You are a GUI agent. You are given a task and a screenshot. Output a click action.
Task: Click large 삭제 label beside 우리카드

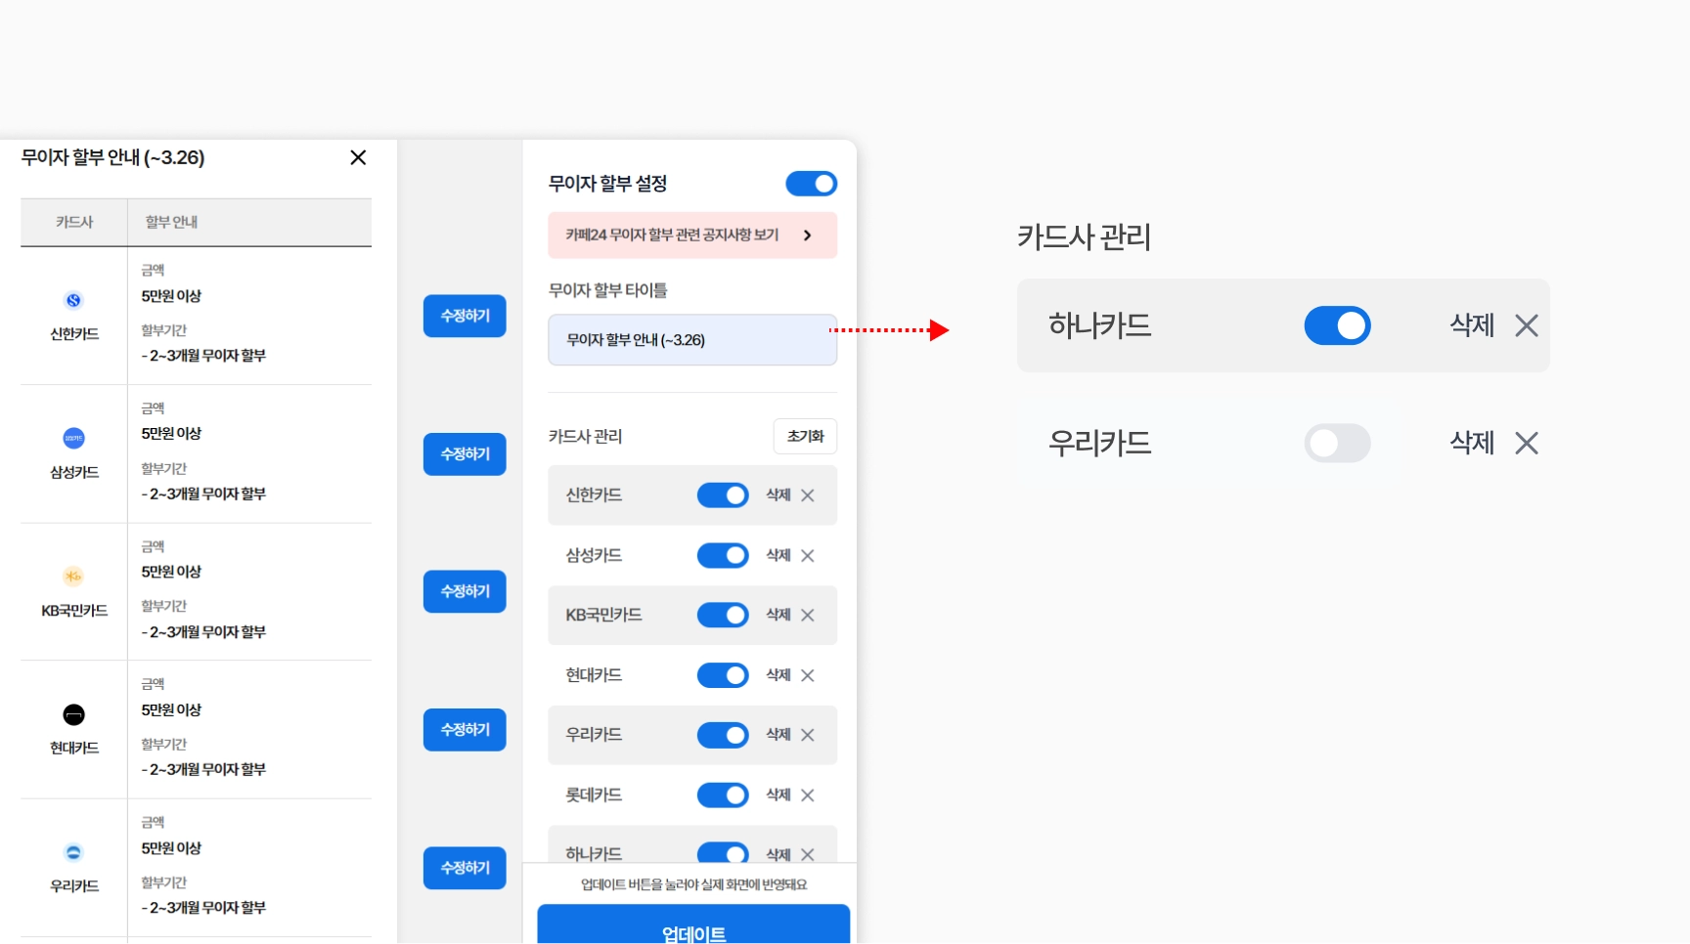(1472, 444)
